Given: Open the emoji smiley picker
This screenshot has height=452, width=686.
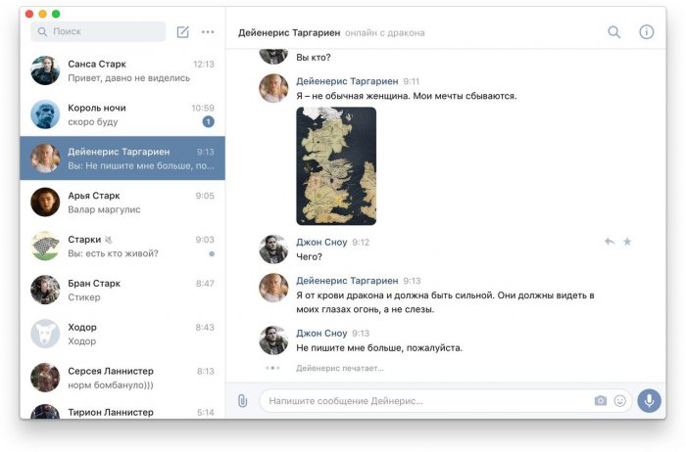Looking at the screenshot, I should 620,400.
